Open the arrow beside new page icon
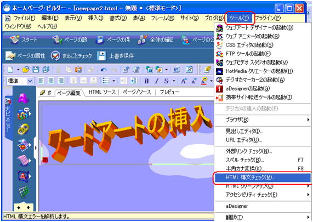The width and height of the screenshot is (313, 222). pyautogui.click(x=18, y=70)
